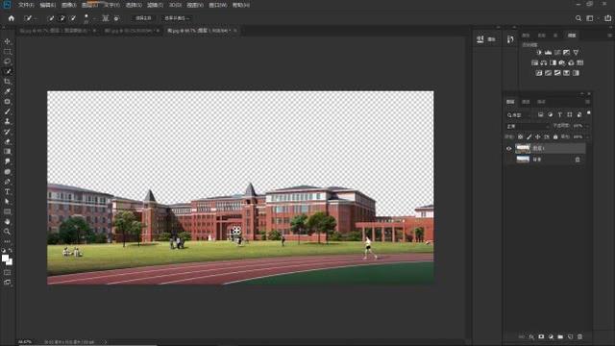Screen dimensions: 615x346
Task: Select the Move tool
Action: pos(7,41)
